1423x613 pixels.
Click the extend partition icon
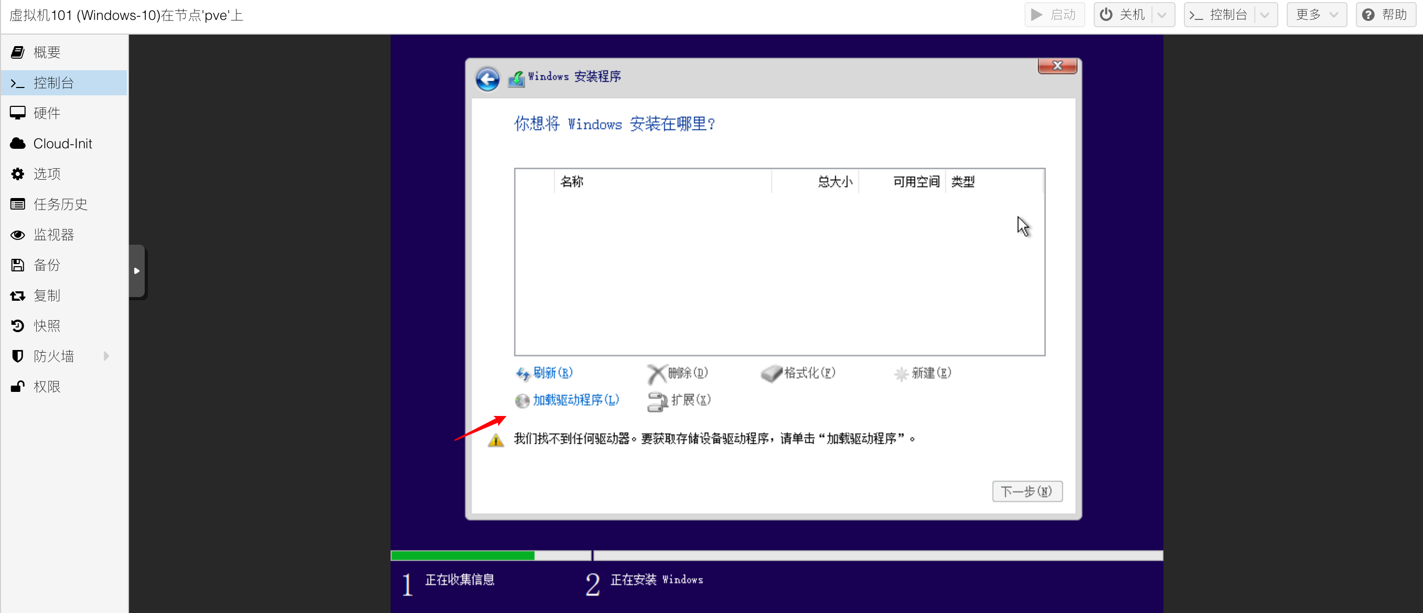point(657,402)
